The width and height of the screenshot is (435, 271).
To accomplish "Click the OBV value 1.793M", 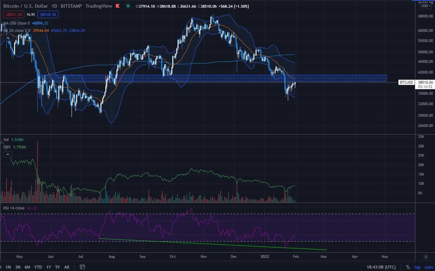I will click(x=19, y=147).
